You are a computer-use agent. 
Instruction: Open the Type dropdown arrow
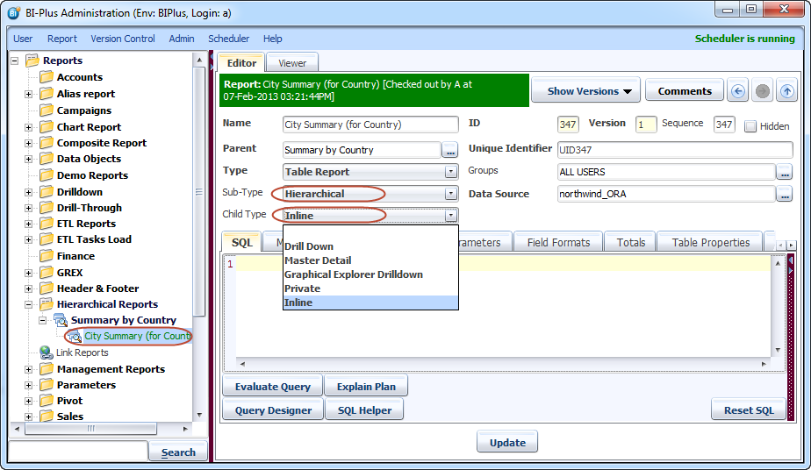click(x=451, y=172)
